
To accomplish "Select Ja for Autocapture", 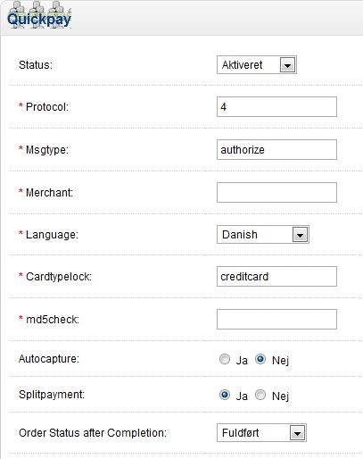I will tap(225, 359).
